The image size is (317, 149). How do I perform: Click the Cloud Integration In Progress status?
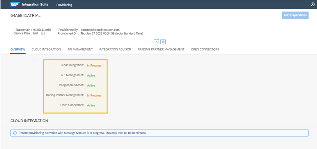point(94,66)
